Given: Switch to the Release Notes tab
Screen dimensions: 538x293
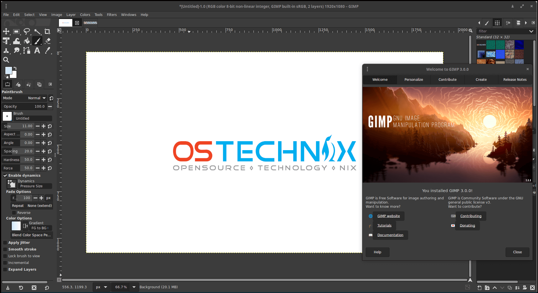Looking at the screenshot, I should (x=515, y=80).
